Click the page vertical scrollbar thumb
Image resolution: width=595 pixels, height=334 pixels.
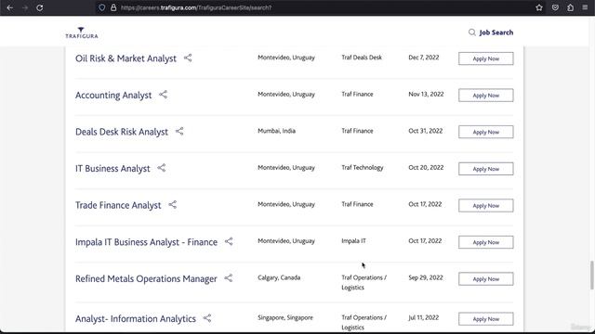tap(591, 276)
